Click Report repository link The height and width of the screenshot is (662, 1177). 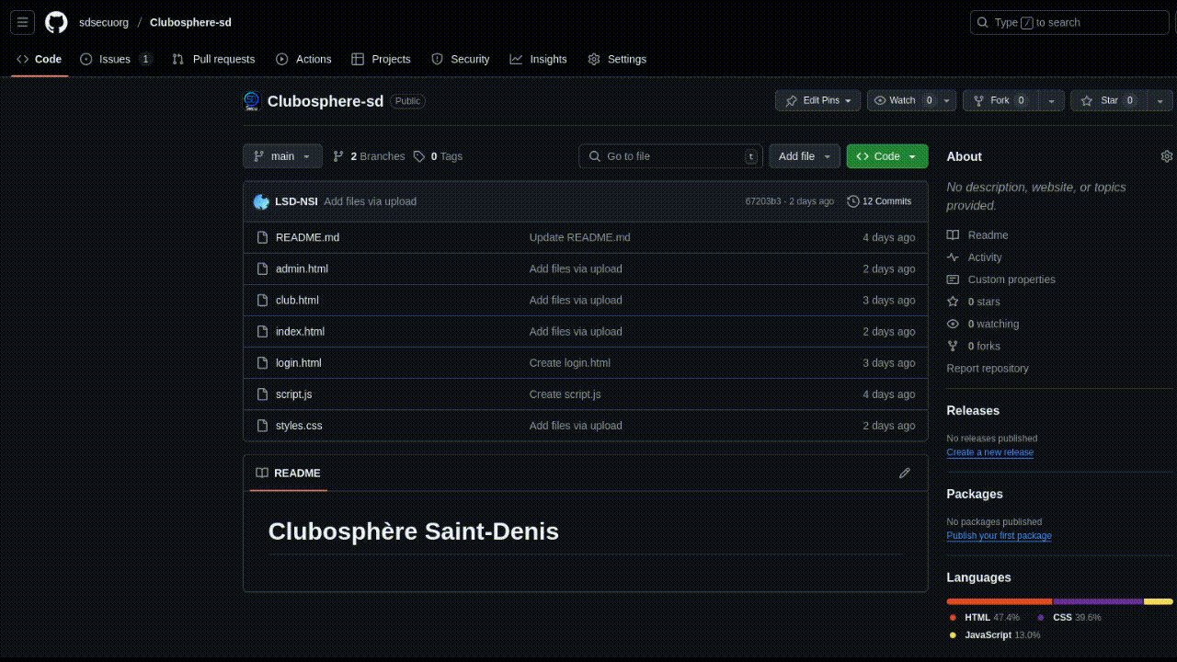(x=988, y=368)
